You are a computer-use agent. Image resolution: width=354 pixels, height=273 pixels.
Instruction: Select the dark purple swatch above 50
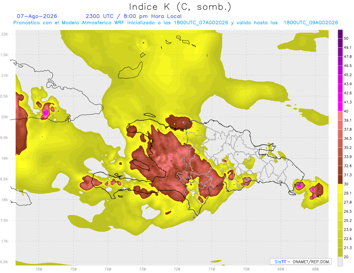click(340, 34)
